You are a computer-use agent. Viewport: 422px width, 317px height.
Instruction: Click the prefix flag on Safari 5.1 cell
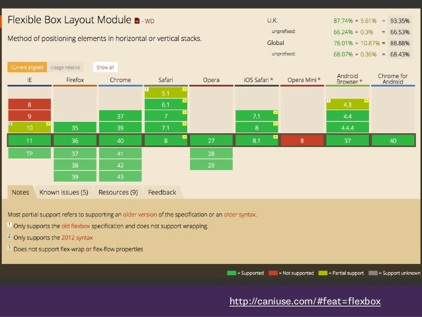pos(185,89)
